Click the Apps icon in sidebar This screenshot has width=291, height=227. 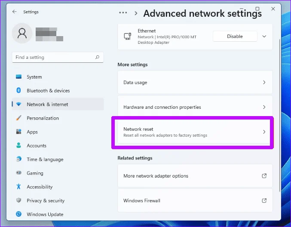[18, 132]
